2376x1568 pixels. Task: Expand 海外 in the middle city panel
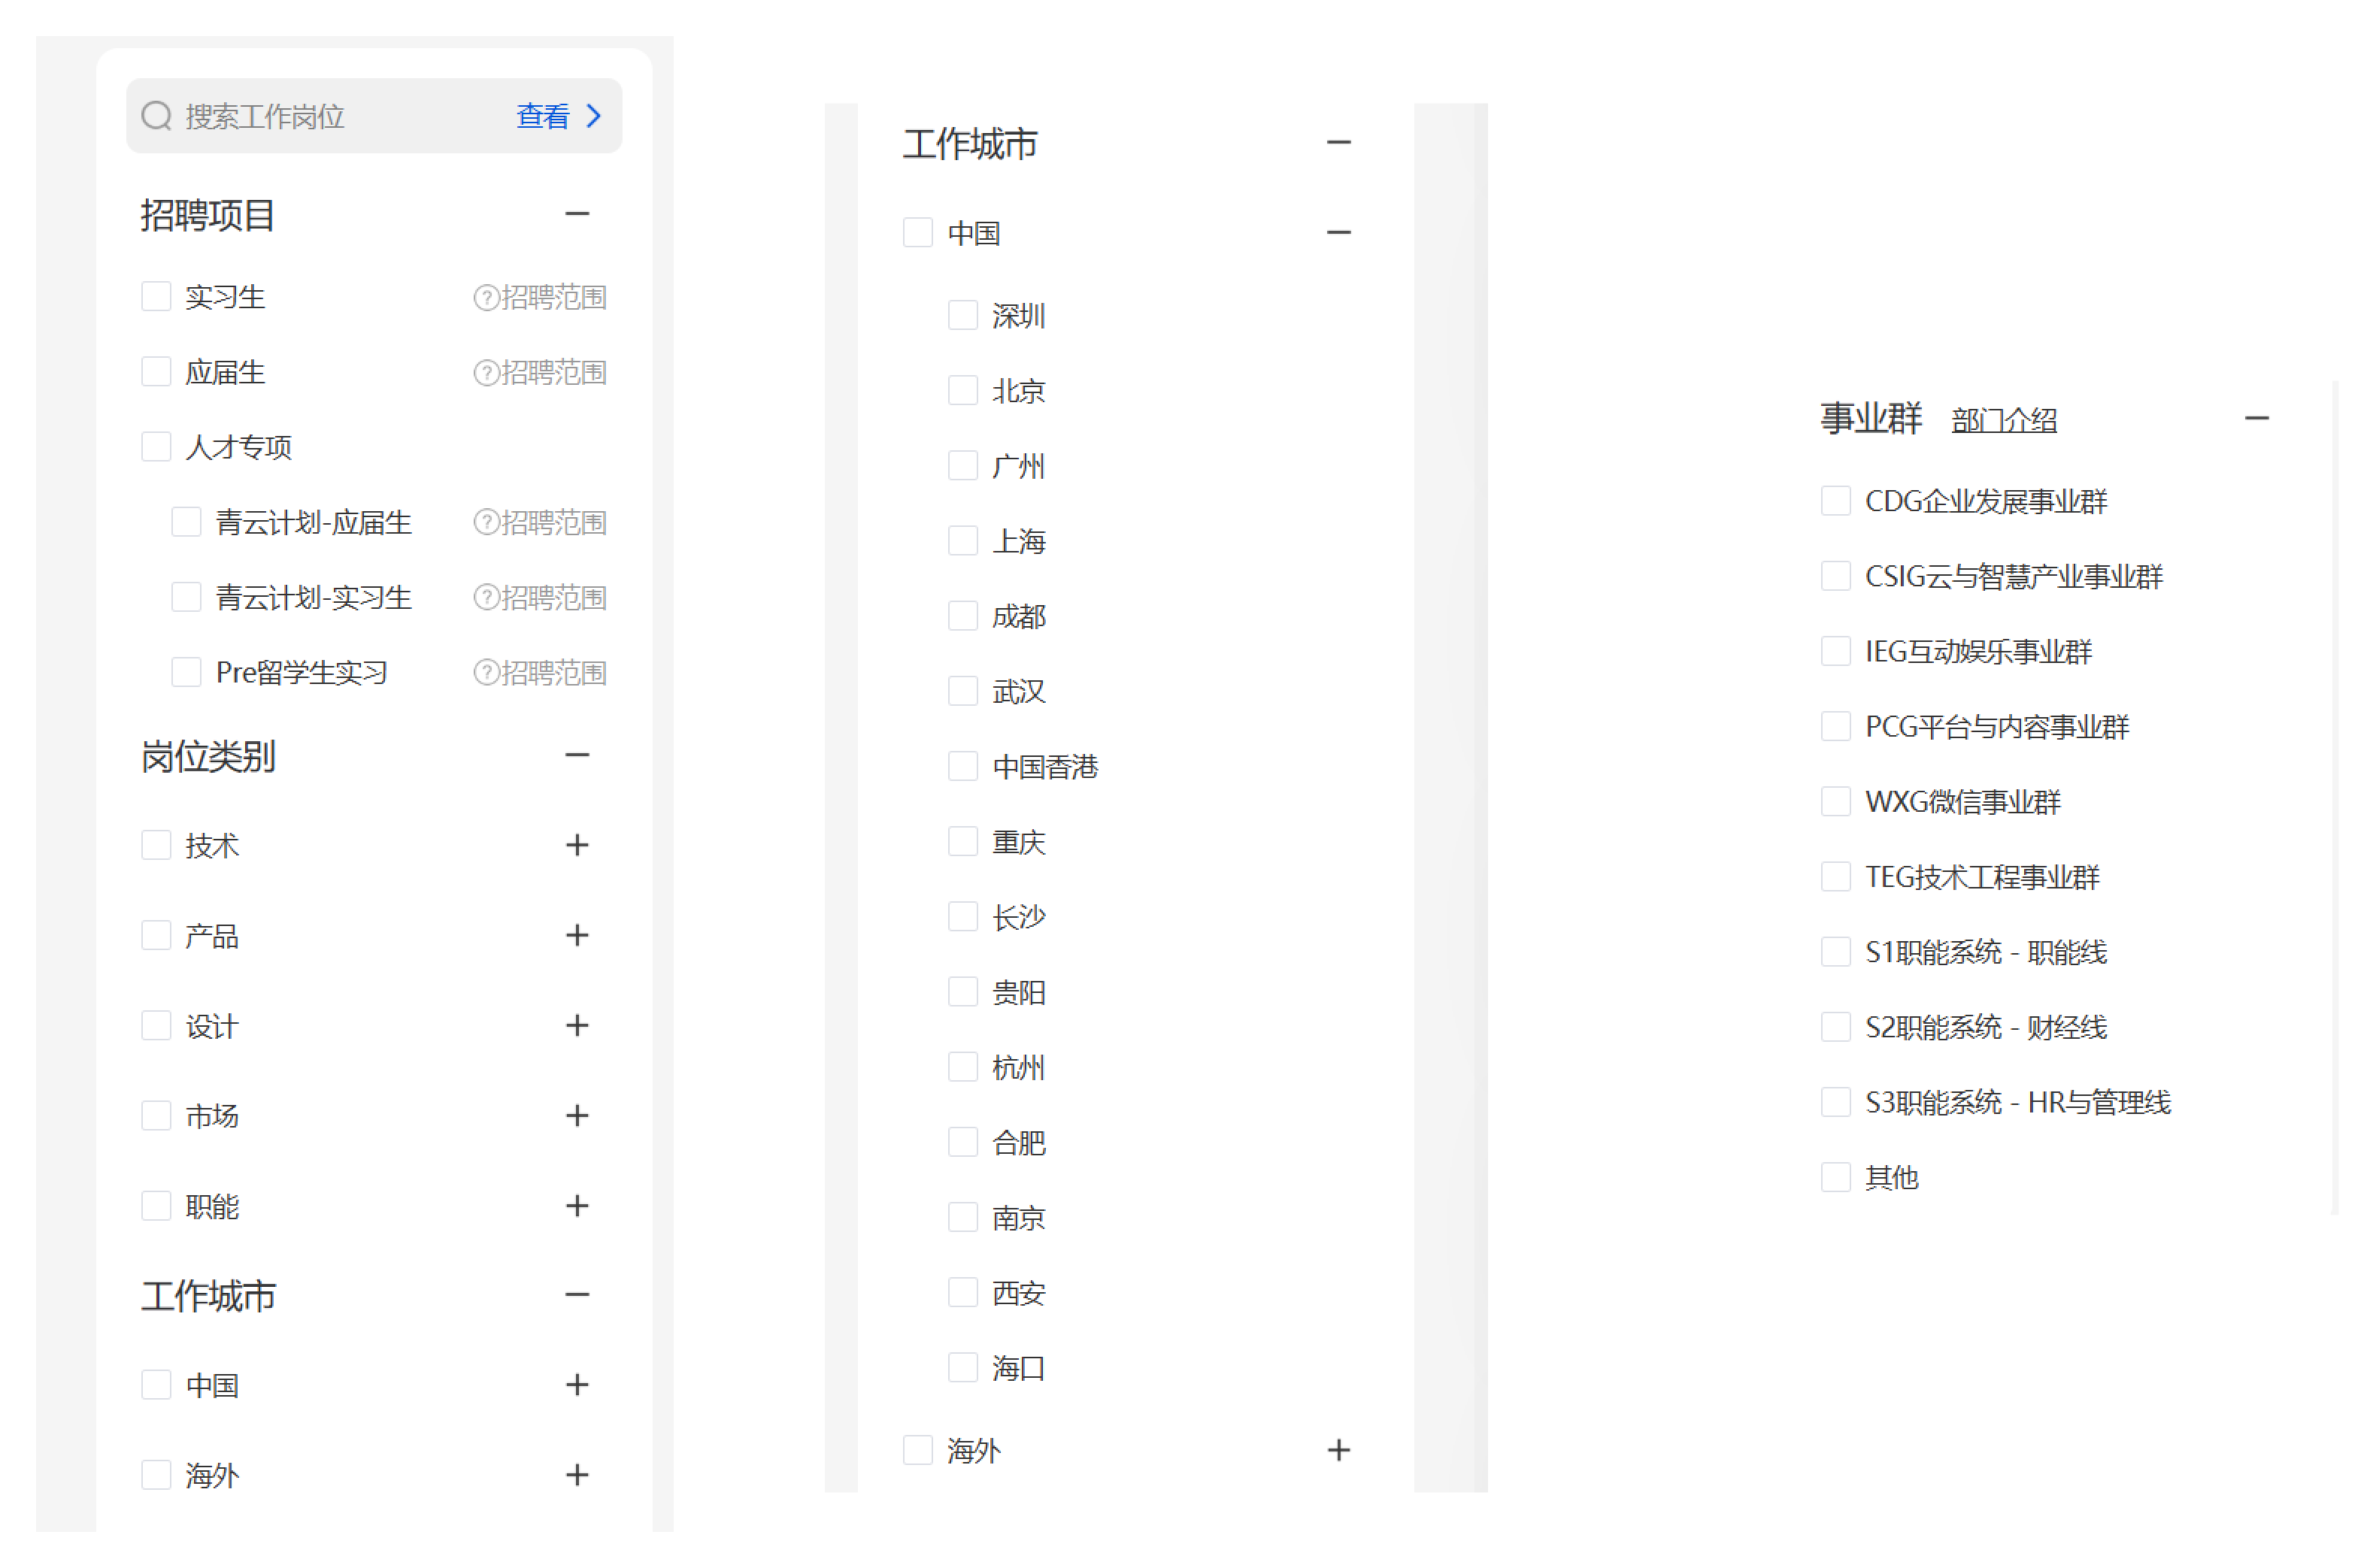click(x=1338, y=1450)
